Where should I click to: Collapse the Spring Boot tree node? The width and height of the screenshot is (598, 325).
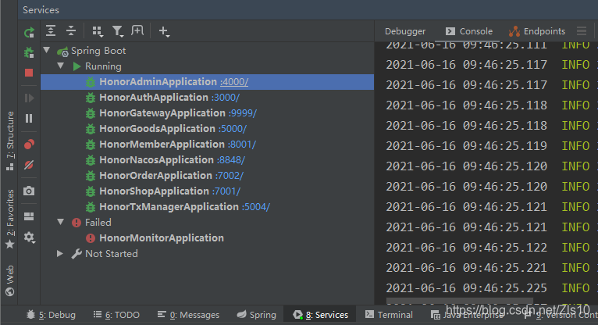point(47,50)
